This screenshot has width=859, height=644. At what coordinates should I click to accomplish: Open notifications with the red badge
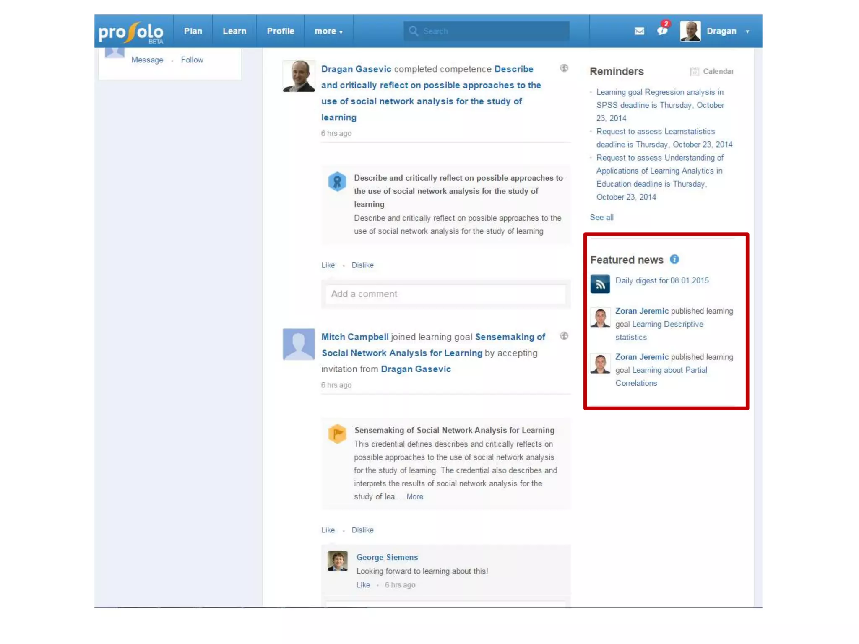(662, 30)
